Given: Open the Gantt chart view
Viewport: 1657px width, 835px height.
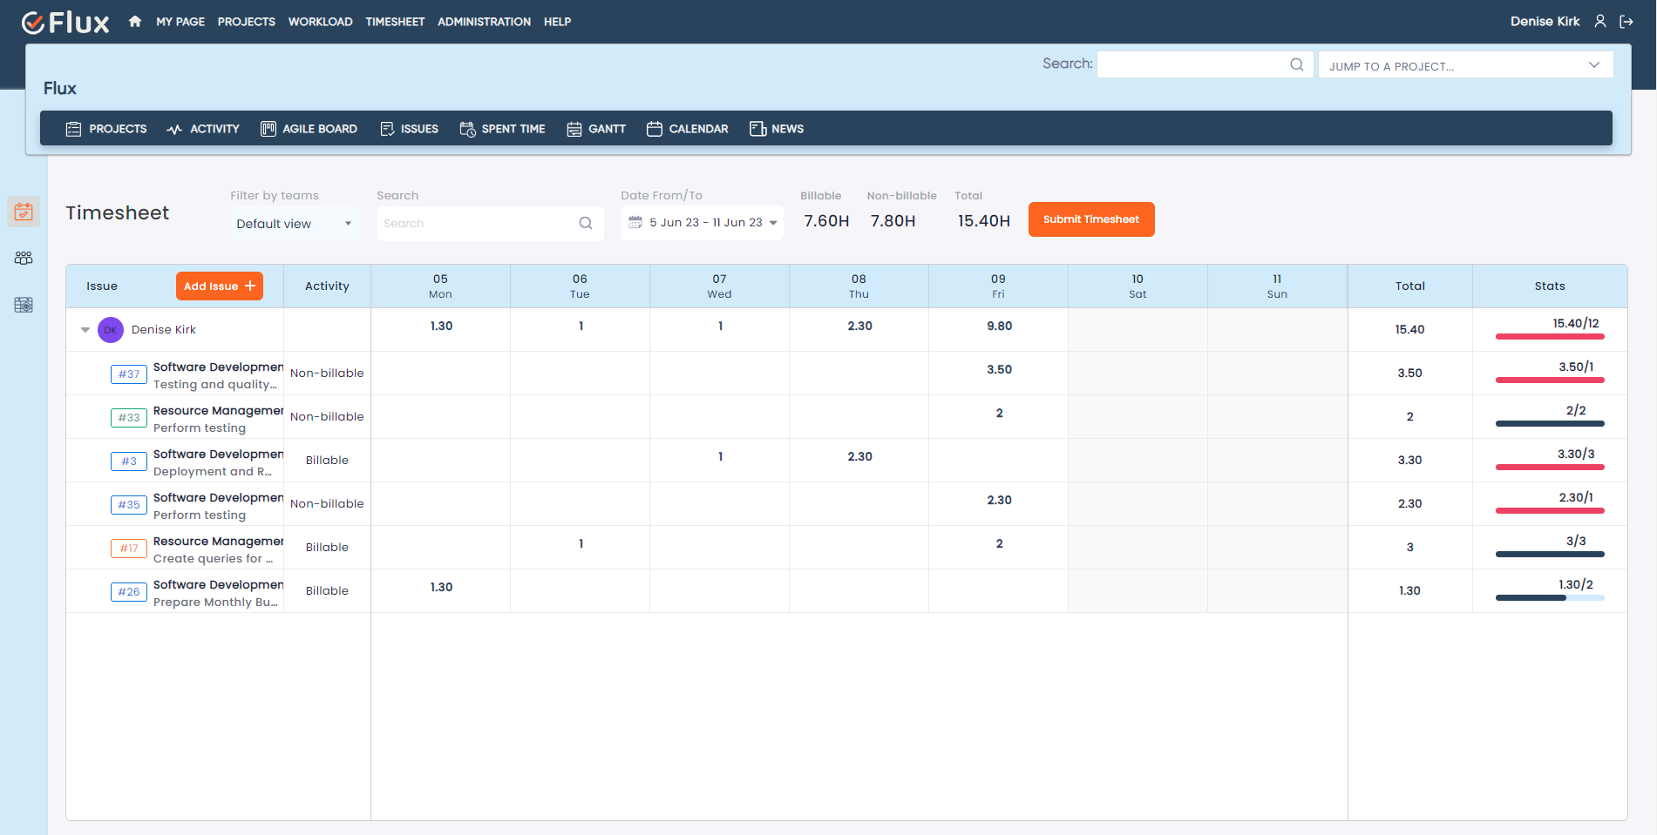Looking at the screenshot, I should [596, 128].
